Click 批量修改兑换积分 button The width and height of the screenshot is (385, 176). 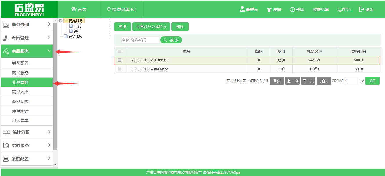tap(151, 27)
